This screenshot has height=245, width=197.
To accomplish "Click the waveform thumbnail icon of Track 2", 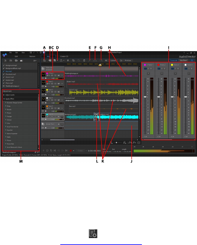I will (x=43, y=83).
